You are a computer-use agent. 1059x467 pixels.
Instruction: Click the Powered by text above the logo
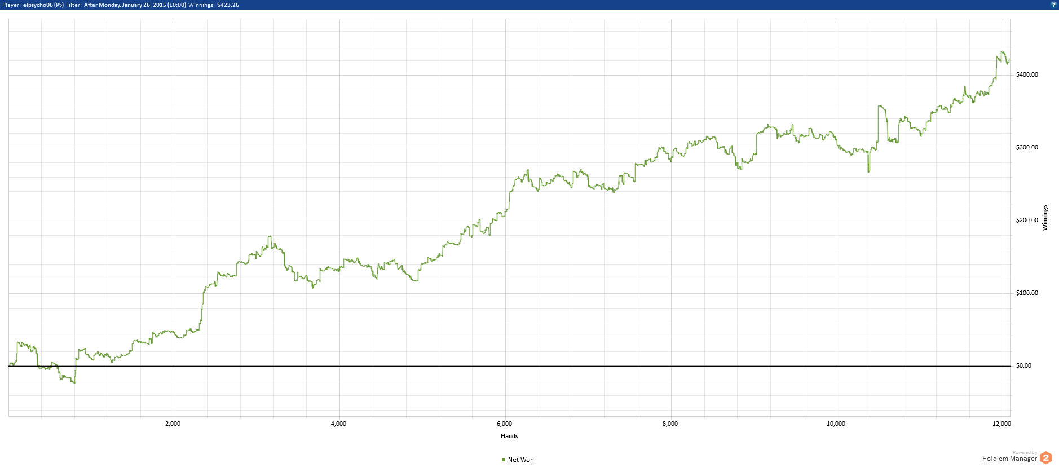click(x=1025, y=452)
